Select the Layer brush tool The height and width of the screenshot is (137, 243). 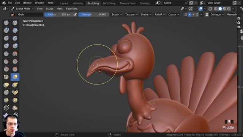pos(15,38)
